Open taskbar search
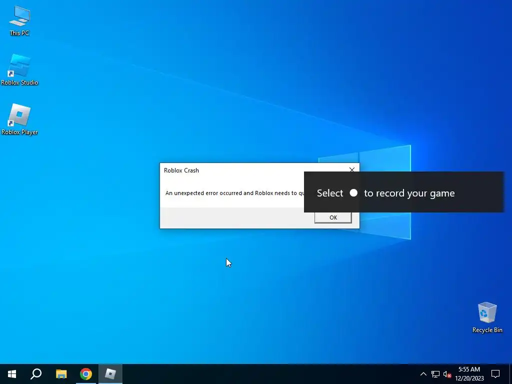The image size is (512, 384). (36, 374)
